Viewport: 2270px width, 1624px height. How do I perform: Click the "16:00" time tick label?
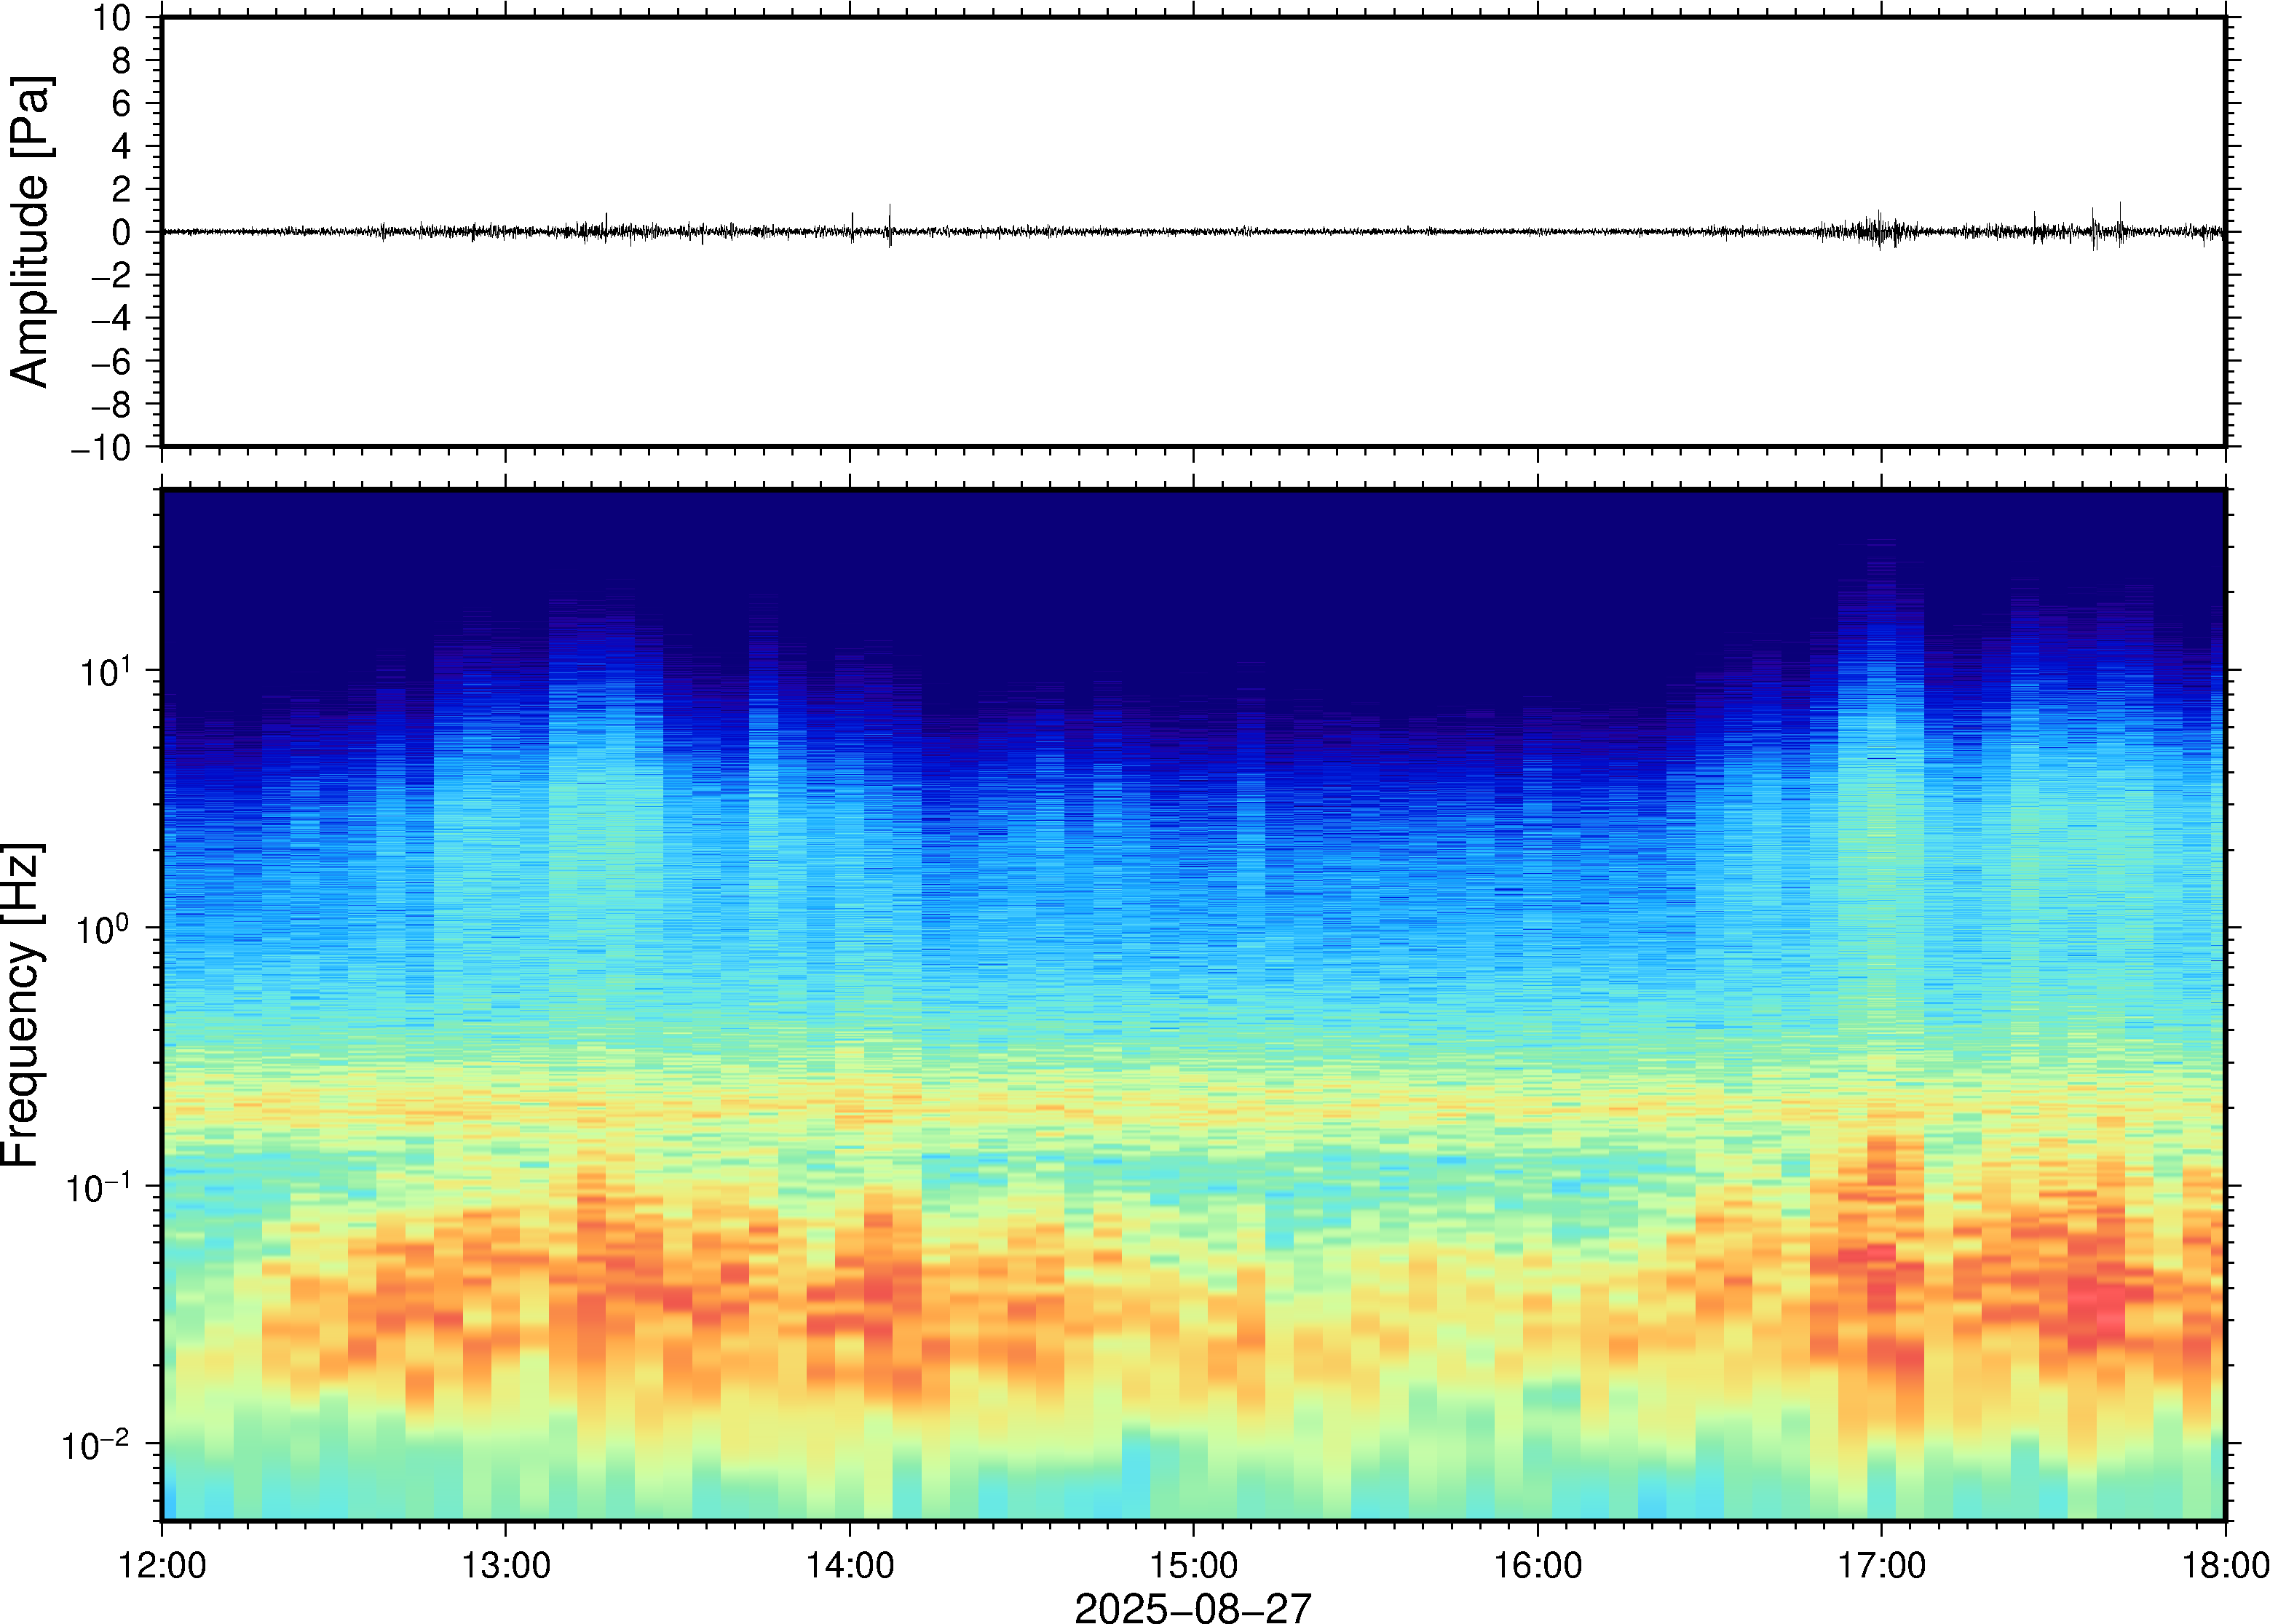pyautogui.click(x=1538, y=1565)
